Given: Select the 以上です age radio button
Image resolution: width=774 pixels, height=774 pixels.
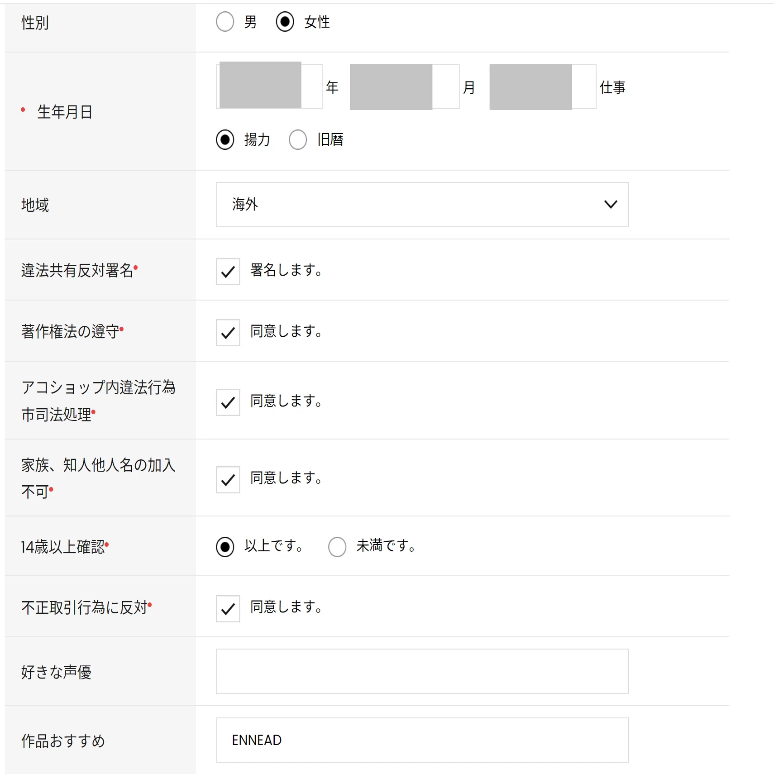Looking at the screenshot, I should click(225, 547).
